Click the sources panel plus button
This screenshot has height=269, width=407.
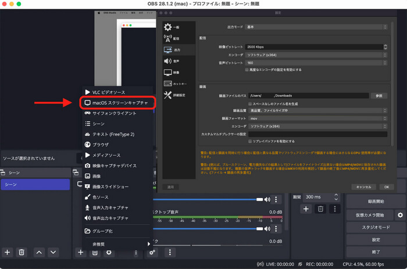(x=80, y=252)
